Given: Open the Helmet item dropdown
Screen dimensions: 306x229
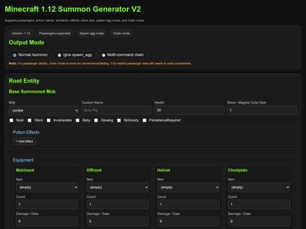Looking at the screenshot, I should coord(188,187).
